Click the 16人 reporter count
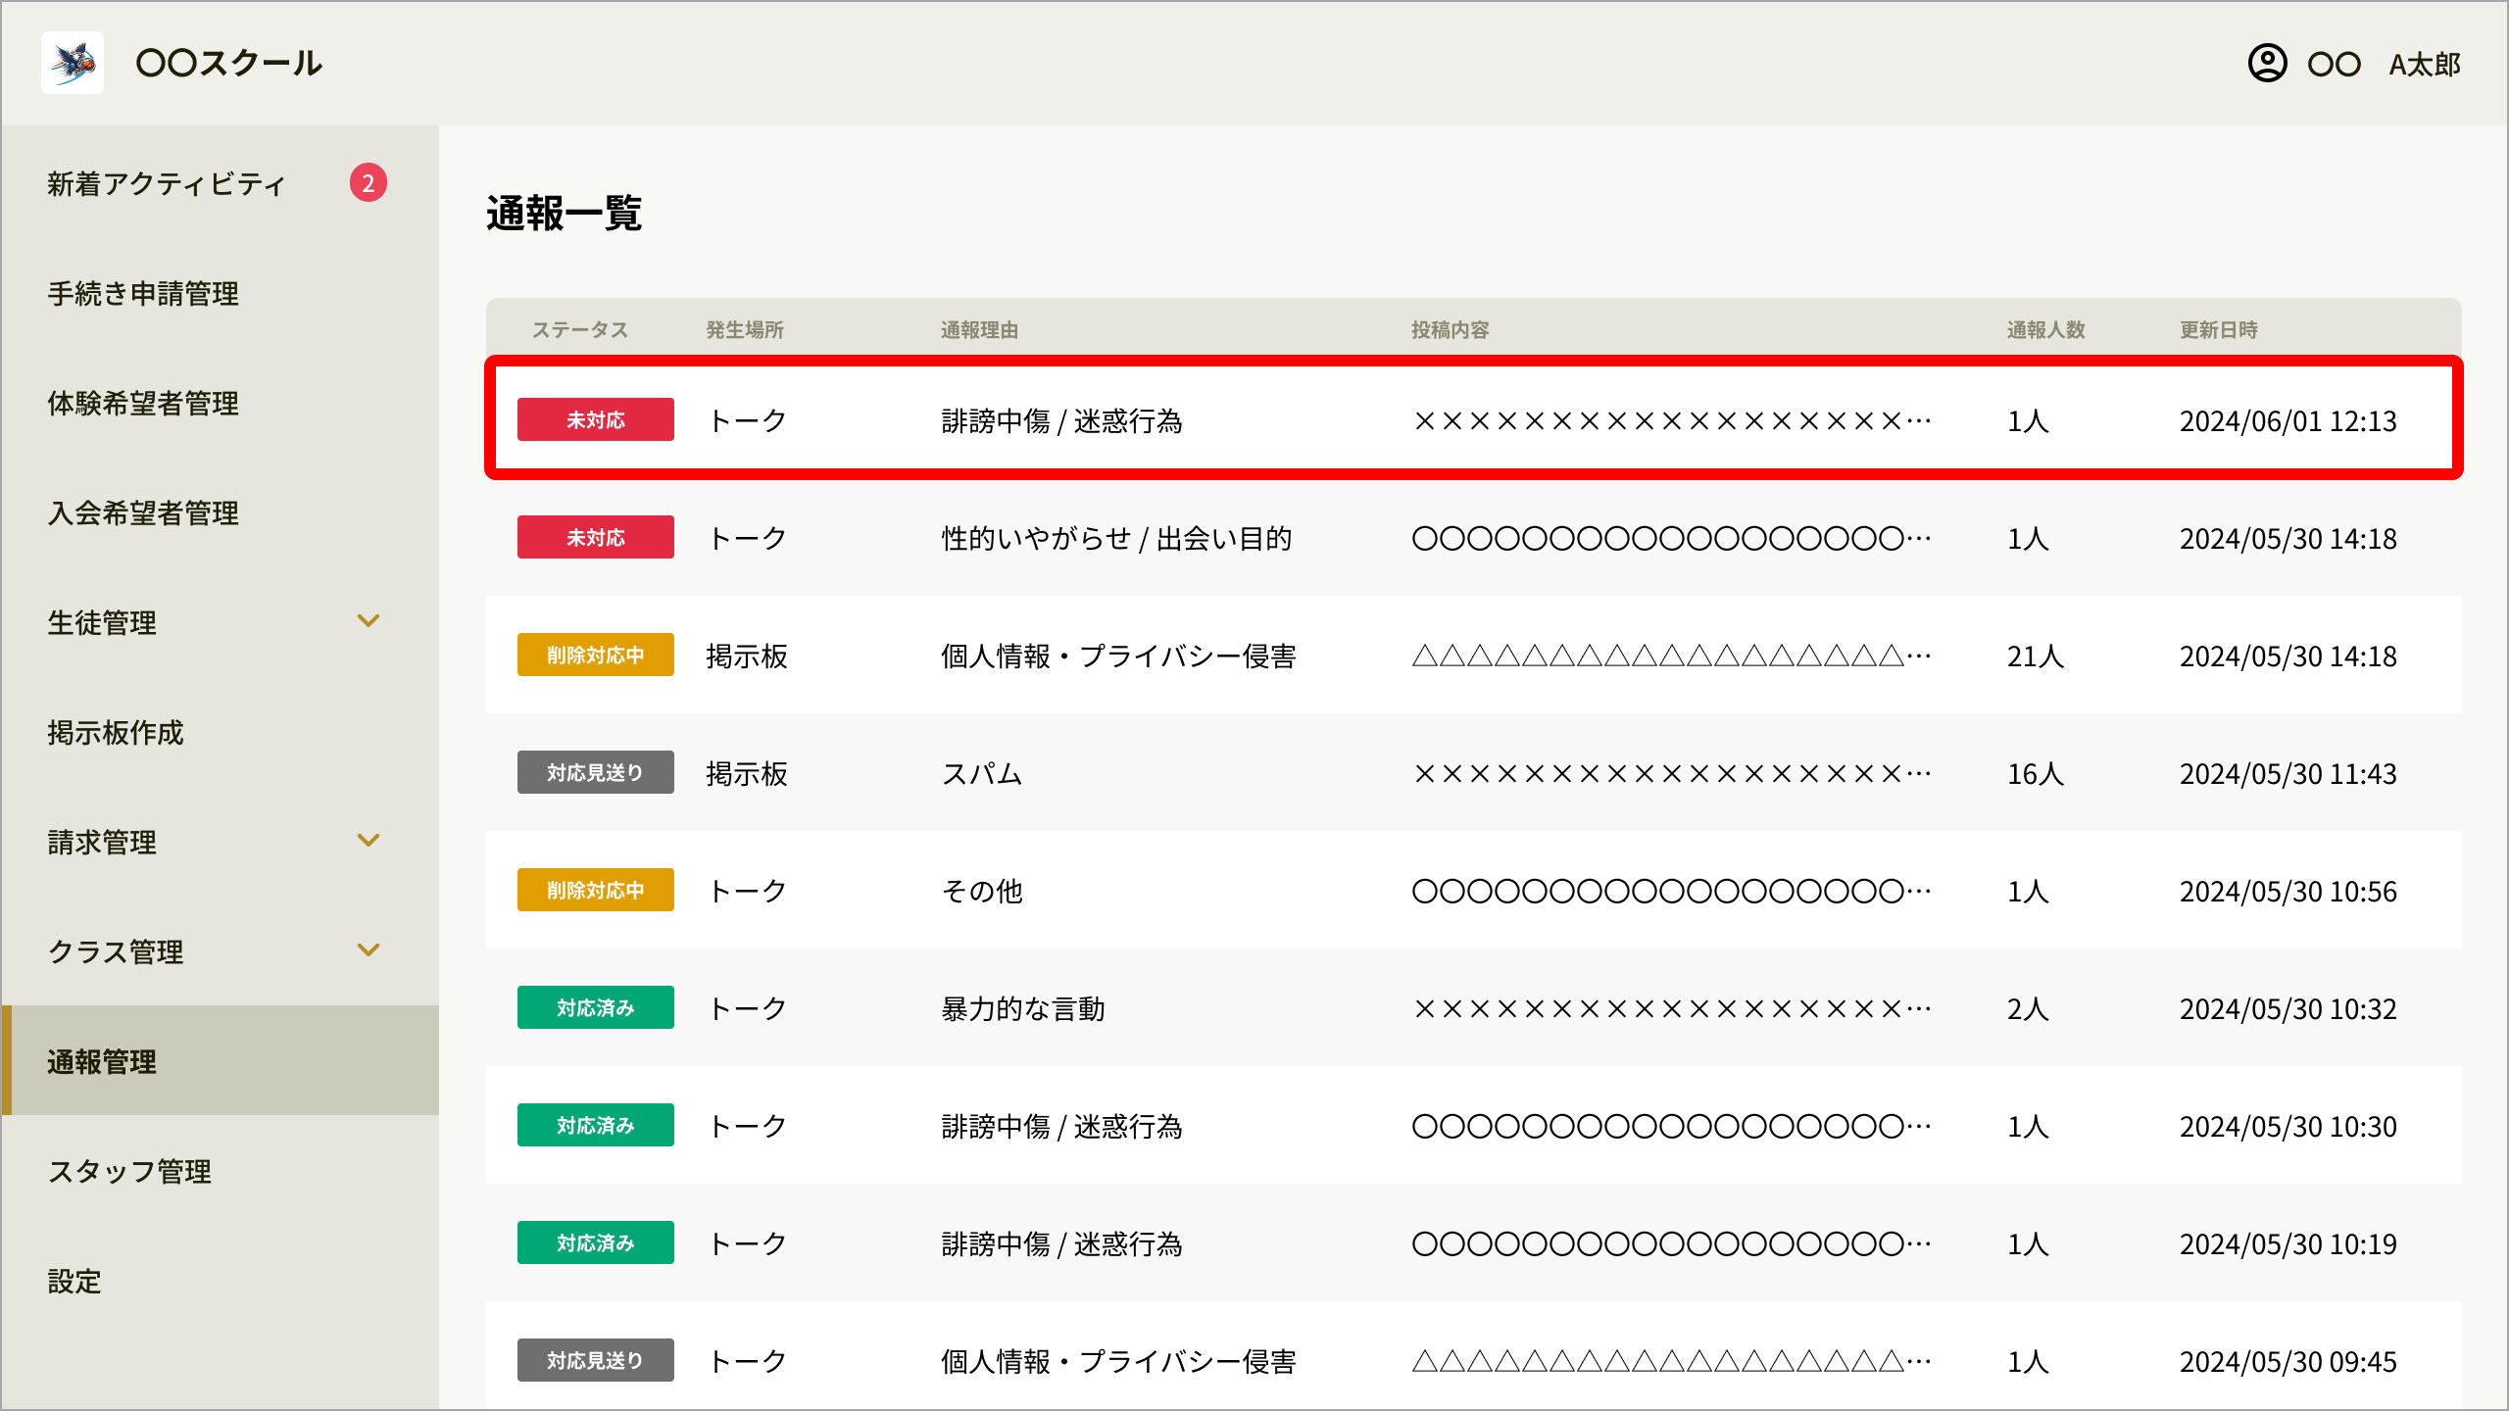This screenshot has height=1411, width=2509. point(2036,773)
